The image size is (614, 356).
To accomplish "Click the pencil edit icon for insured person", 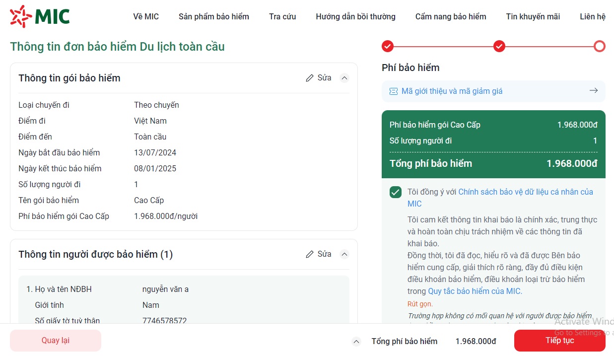I will (310, 254).
